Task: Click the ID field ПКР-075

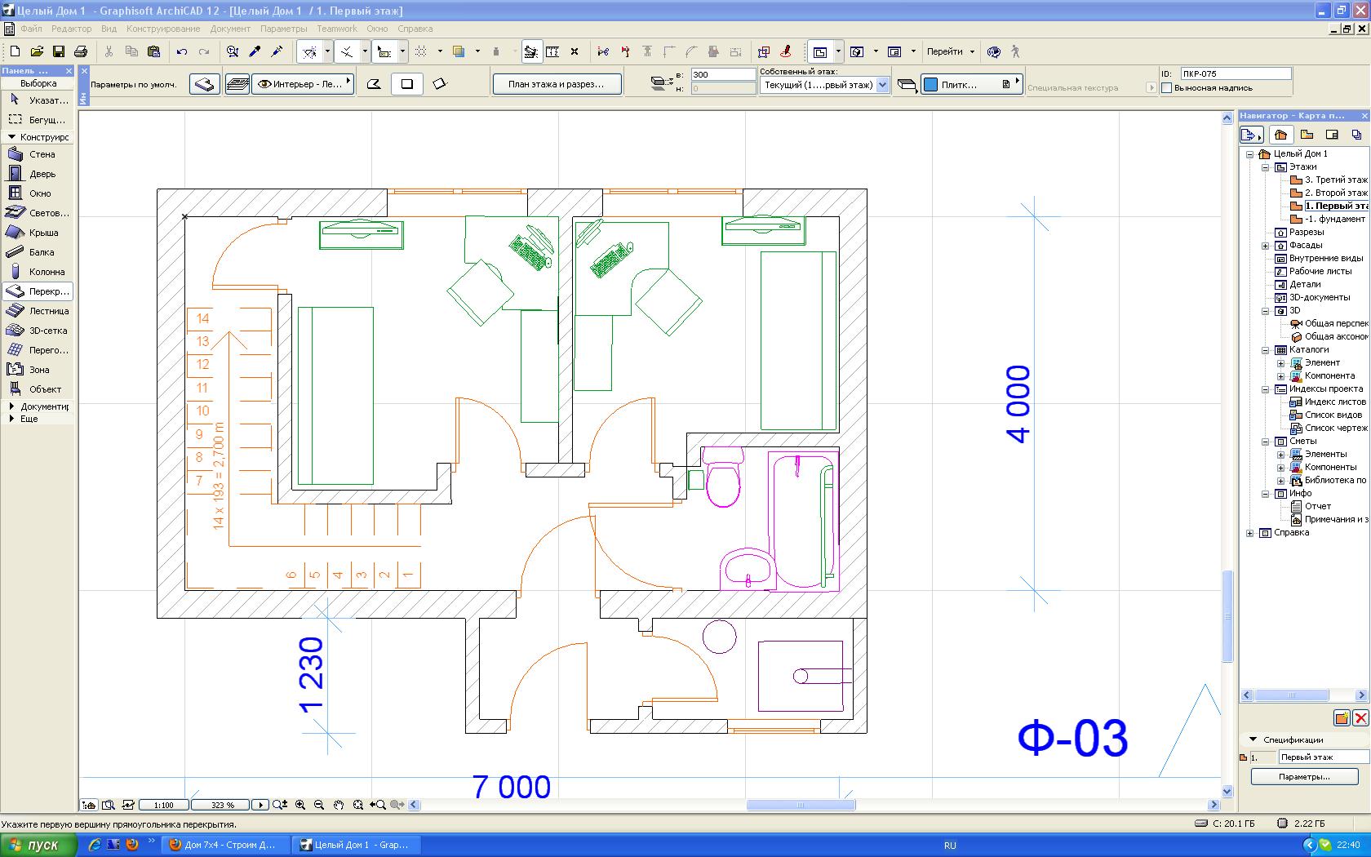Action: pos(1236,73)
